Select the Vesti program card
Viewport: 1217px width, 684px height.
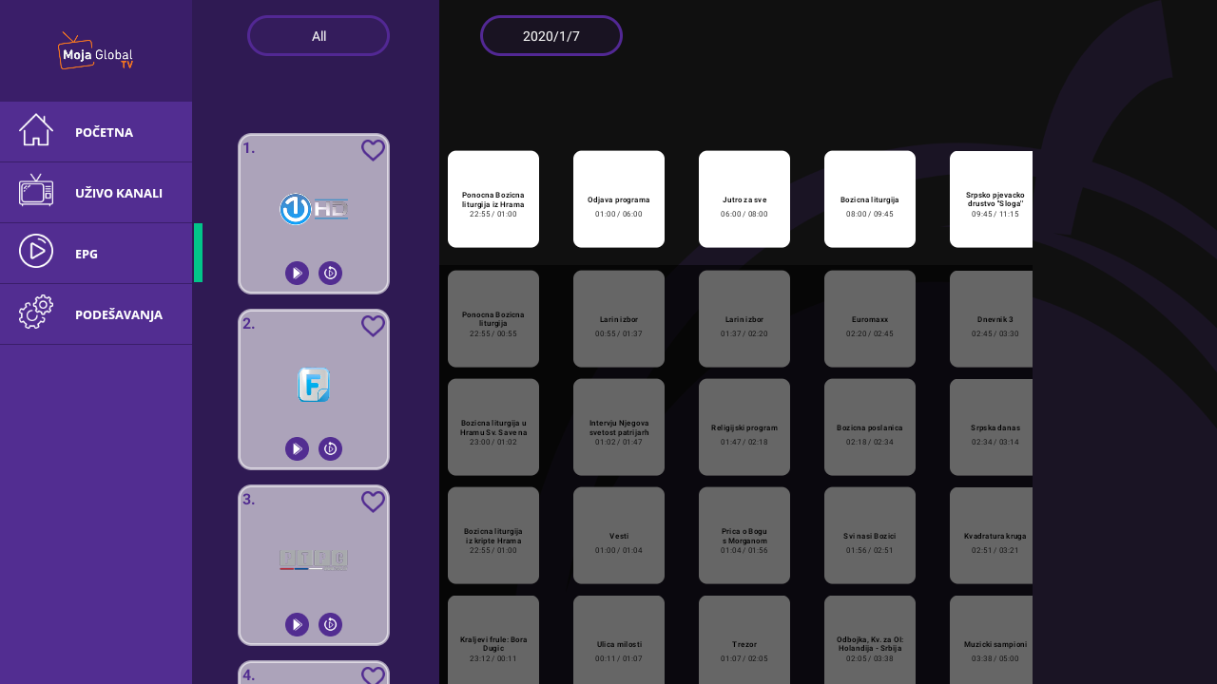tap(619, 536)
